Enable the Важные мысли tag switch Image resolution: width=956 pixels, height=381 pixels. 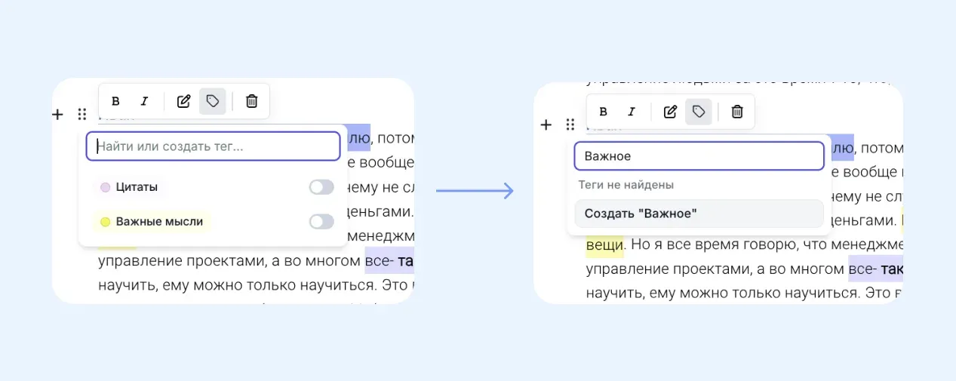point(321,222)
